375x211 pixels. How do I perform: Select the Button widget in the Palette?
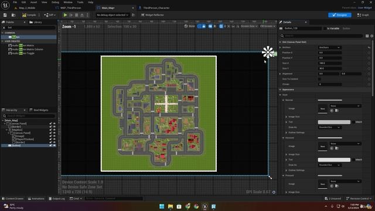[29, 37]
